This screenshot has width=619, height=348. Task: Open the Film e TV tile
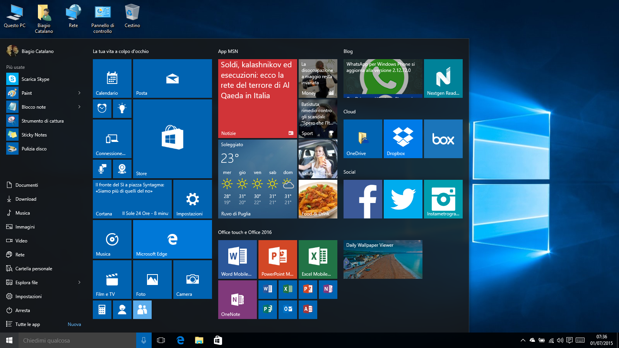(112, 280)
